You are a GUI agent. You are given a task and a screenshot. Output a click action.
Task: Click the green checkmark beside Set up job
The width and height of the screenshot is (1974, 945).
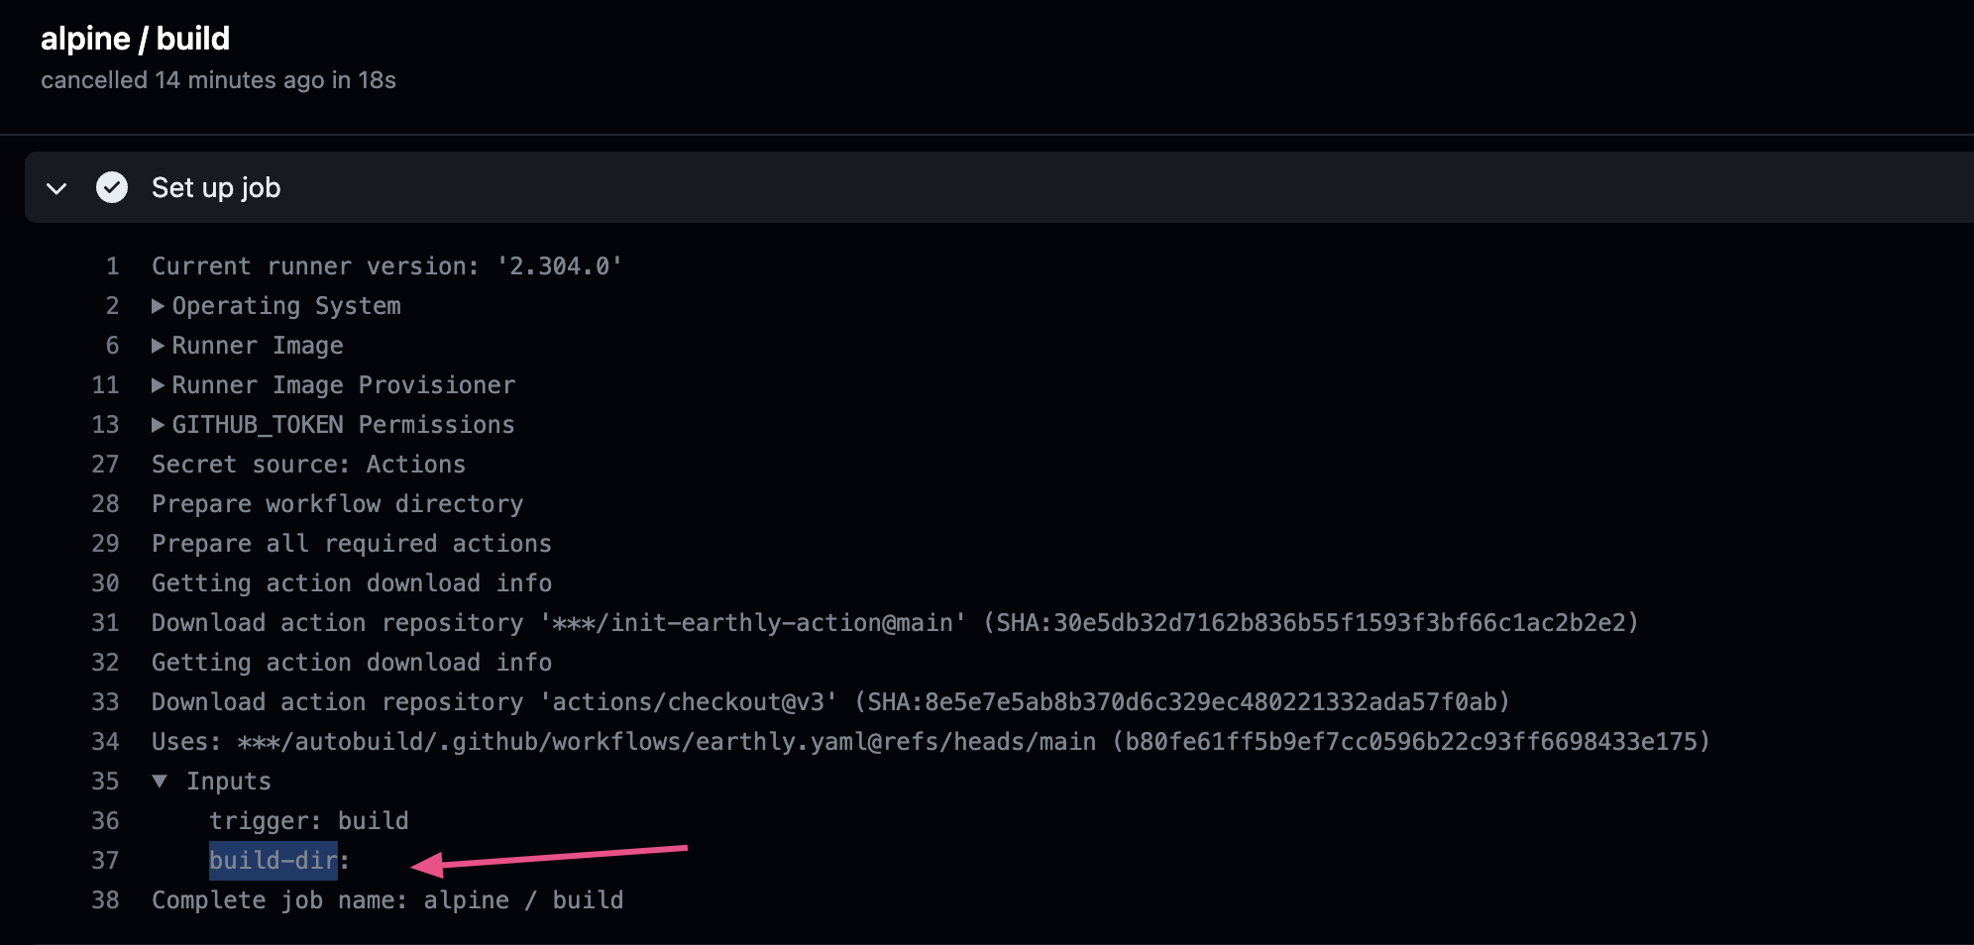coord(112,187)
